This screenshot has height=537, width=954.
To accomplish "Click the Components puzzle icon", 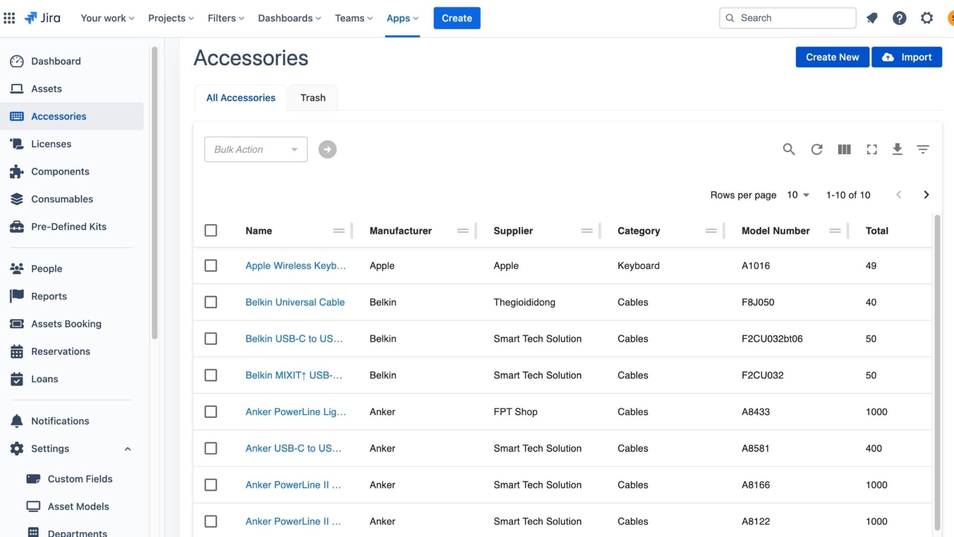I will pos(17,172).
